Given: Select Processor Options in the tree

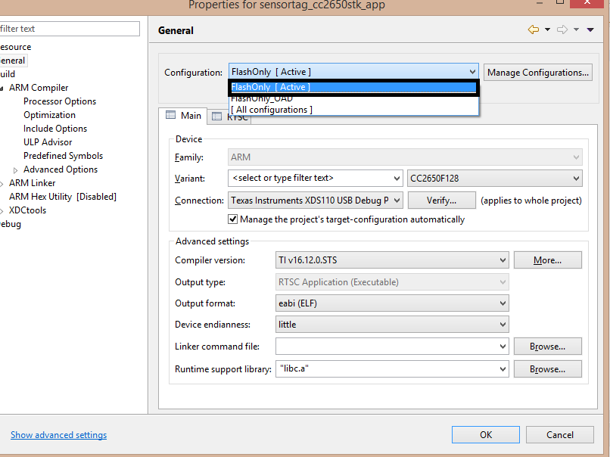Looking at the screenshot, I should (60, 101).
